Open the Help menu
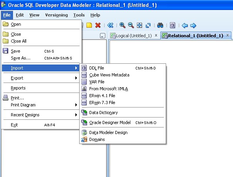This screenshot has height=177, width=233. [x=95, y=15]
